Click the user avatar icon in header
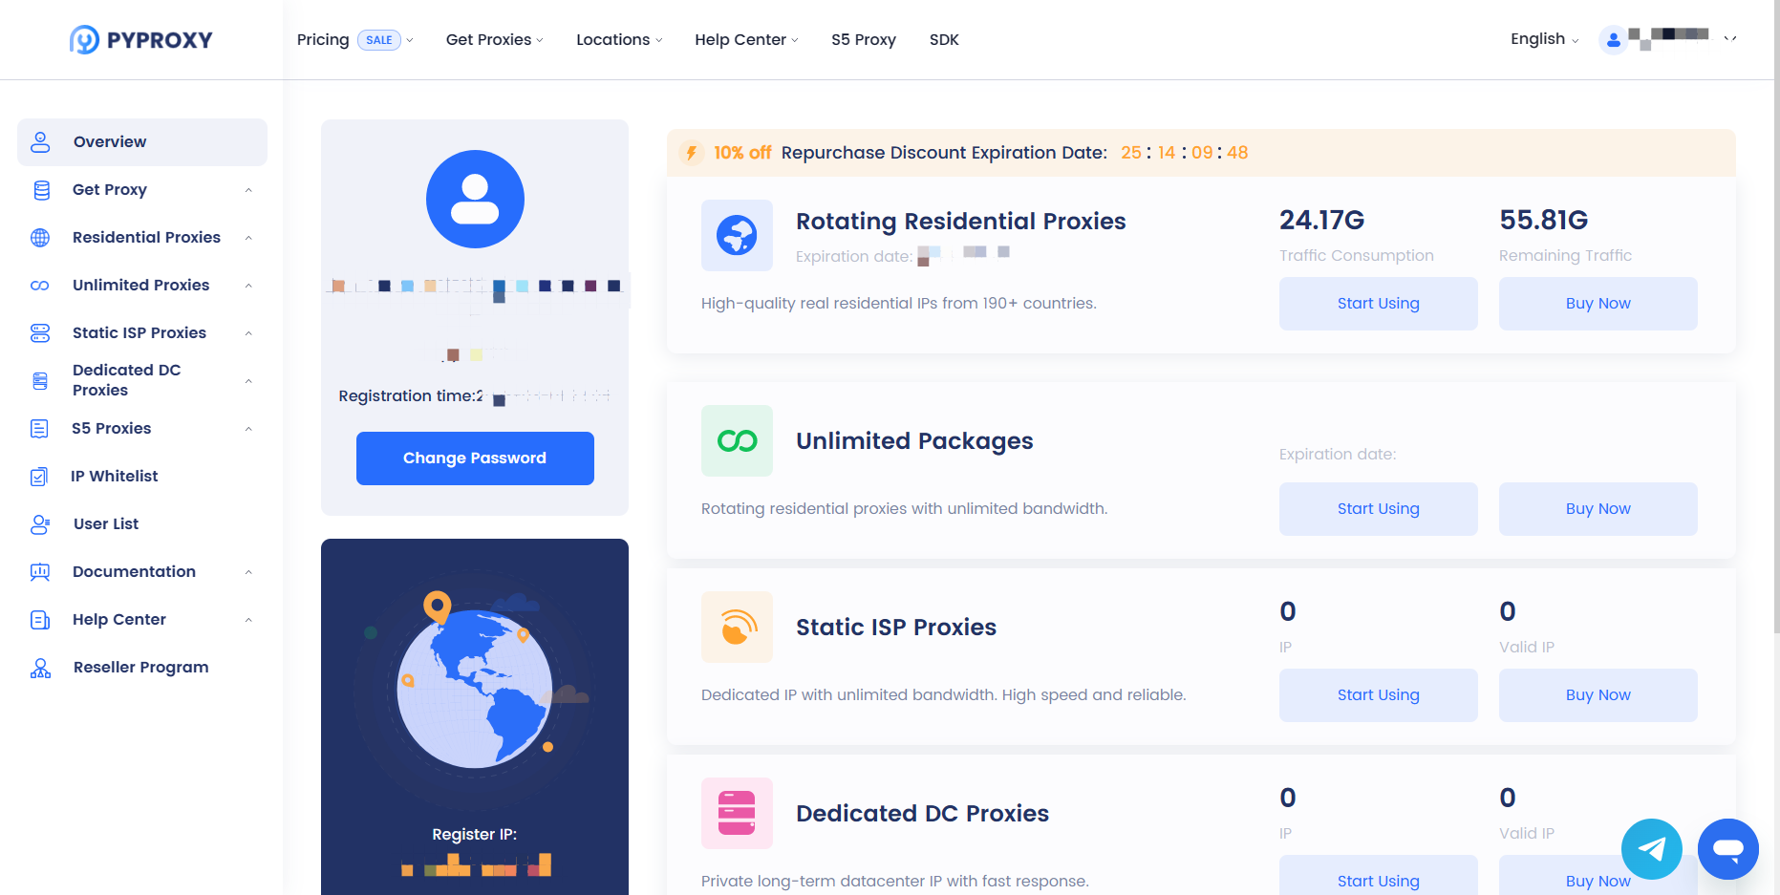Screen dimensions: 1780x895 [1613, 40]
